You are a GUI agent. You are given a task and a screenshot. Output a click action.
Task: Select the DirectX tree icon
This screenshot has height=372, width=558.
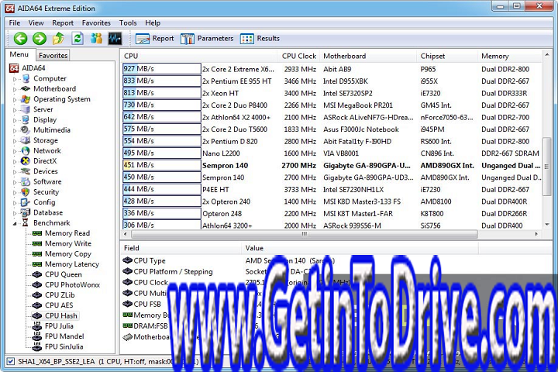(x=26, y=161)
